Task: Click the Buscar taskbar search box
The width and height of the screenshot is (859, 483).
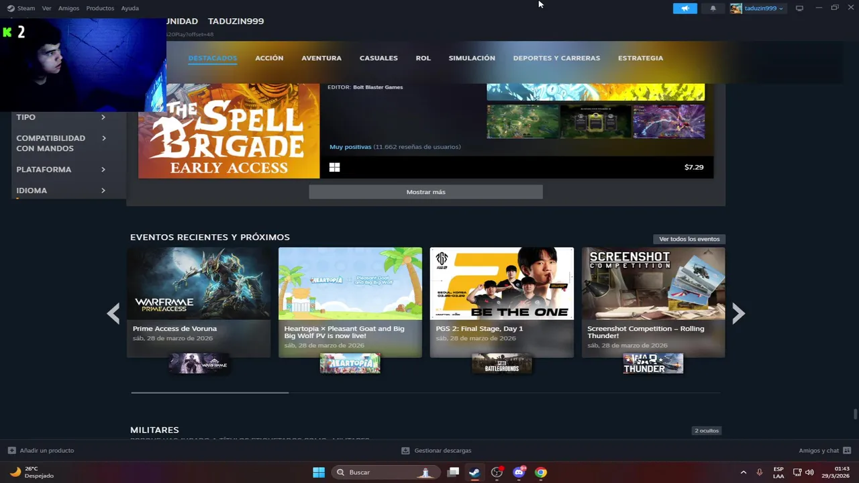Action: (385, 472)
